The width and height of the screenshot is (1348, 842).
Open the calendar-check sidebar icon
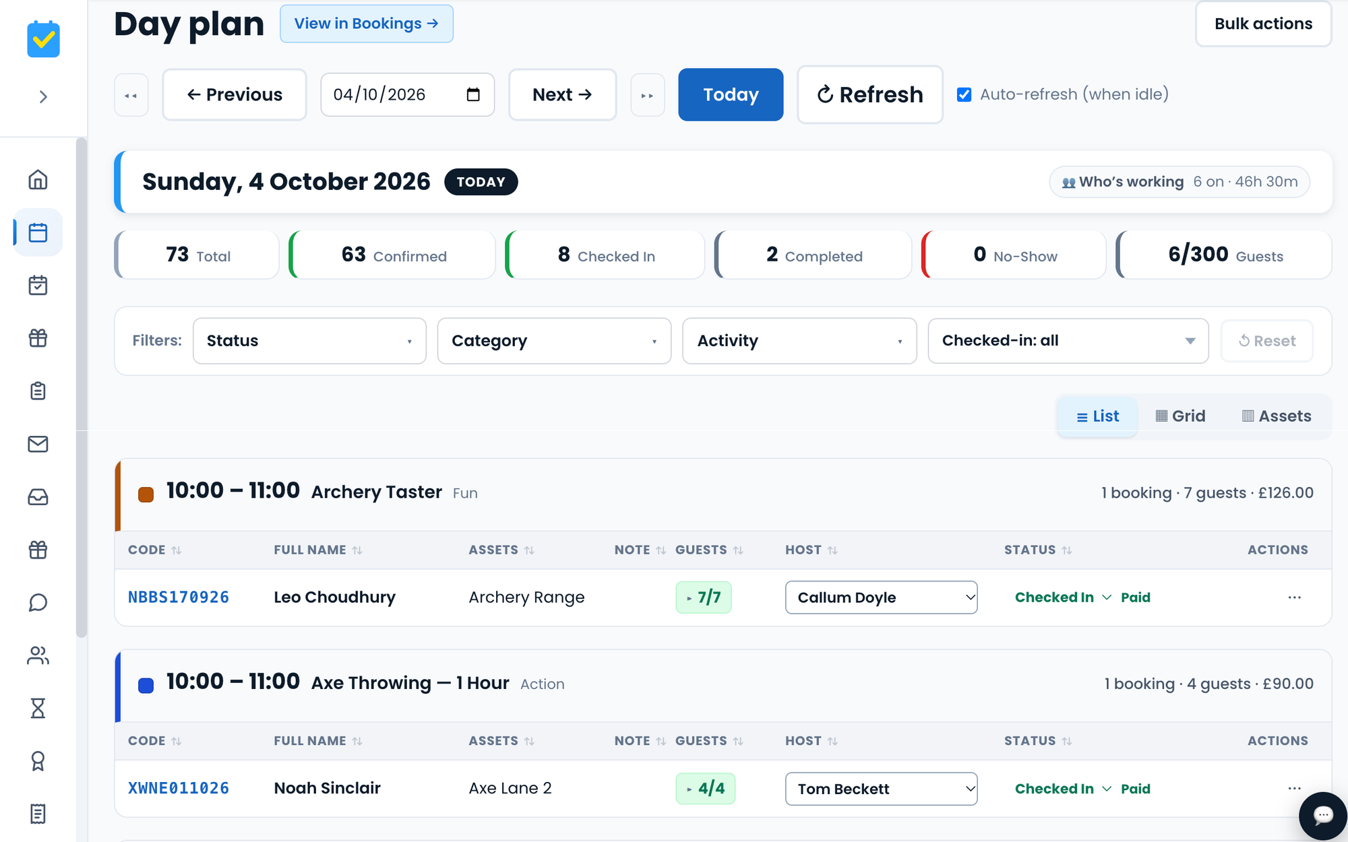click(38, 286)
